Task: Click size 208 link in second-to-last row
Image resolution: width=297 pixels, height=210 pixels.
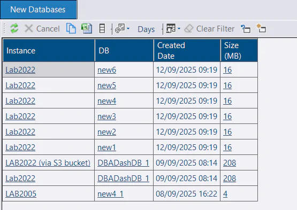Action: point(230,178)
